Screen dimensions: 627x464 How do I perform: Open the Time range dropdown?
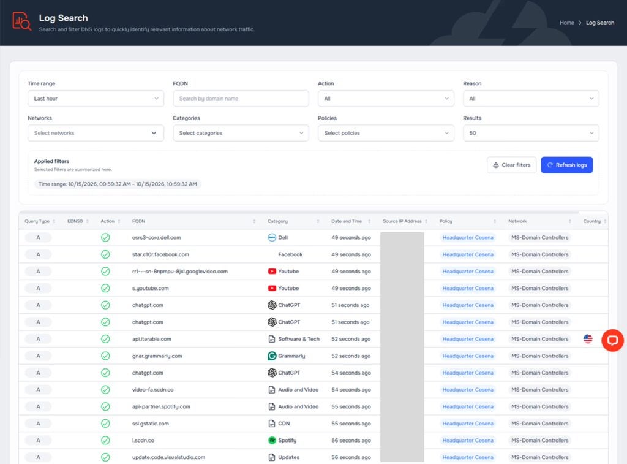pos(96,99)
